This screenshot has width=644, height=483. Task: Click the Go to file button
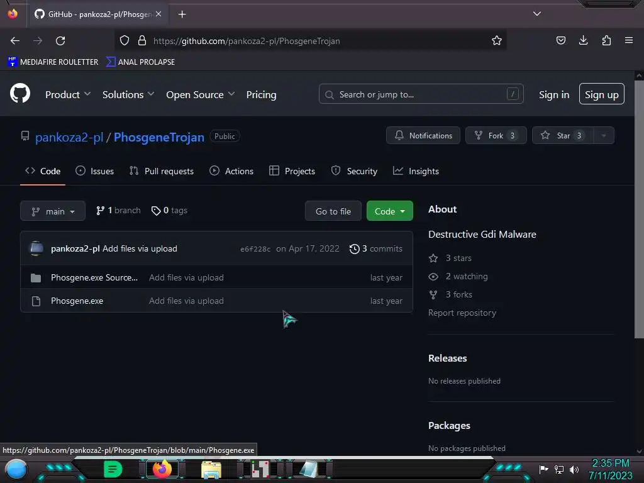333,211
